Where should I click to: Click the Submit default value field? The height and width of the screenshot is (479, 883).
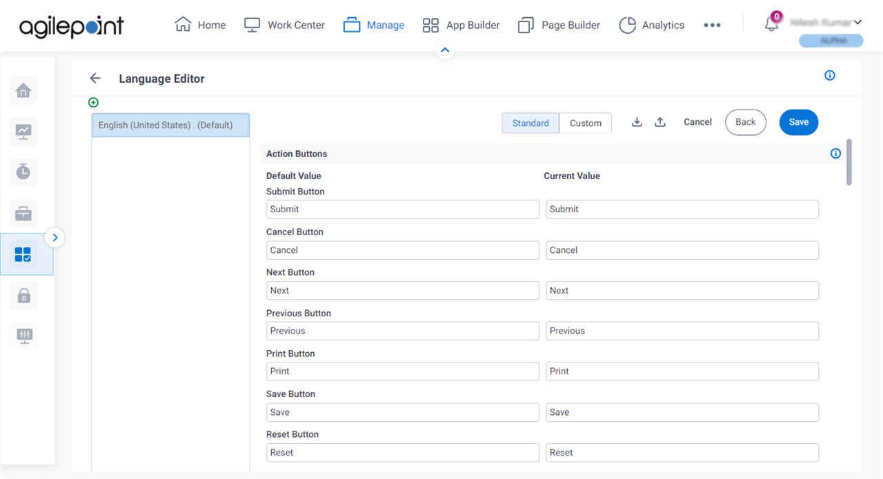pyautogui.click(x=403, y=210)
